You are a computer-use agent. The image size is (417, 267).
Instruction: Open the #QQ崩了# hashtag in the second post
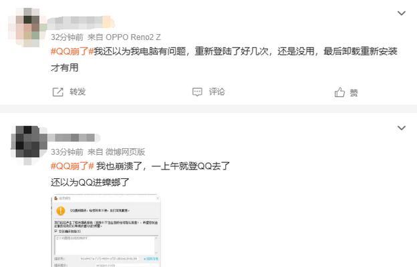pos(72,166)
